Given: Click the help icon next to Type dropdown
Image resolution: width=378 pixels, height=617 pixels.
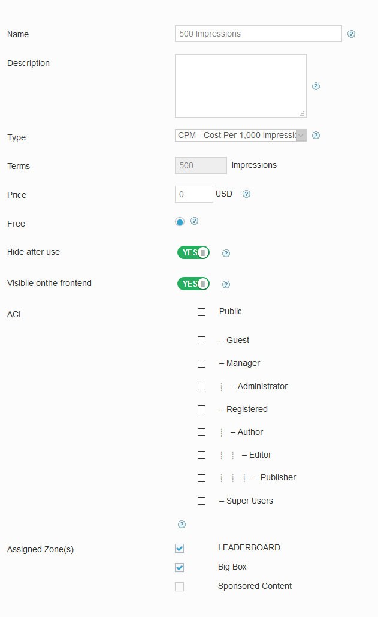Looking at the screenshot, I should 316,136.
